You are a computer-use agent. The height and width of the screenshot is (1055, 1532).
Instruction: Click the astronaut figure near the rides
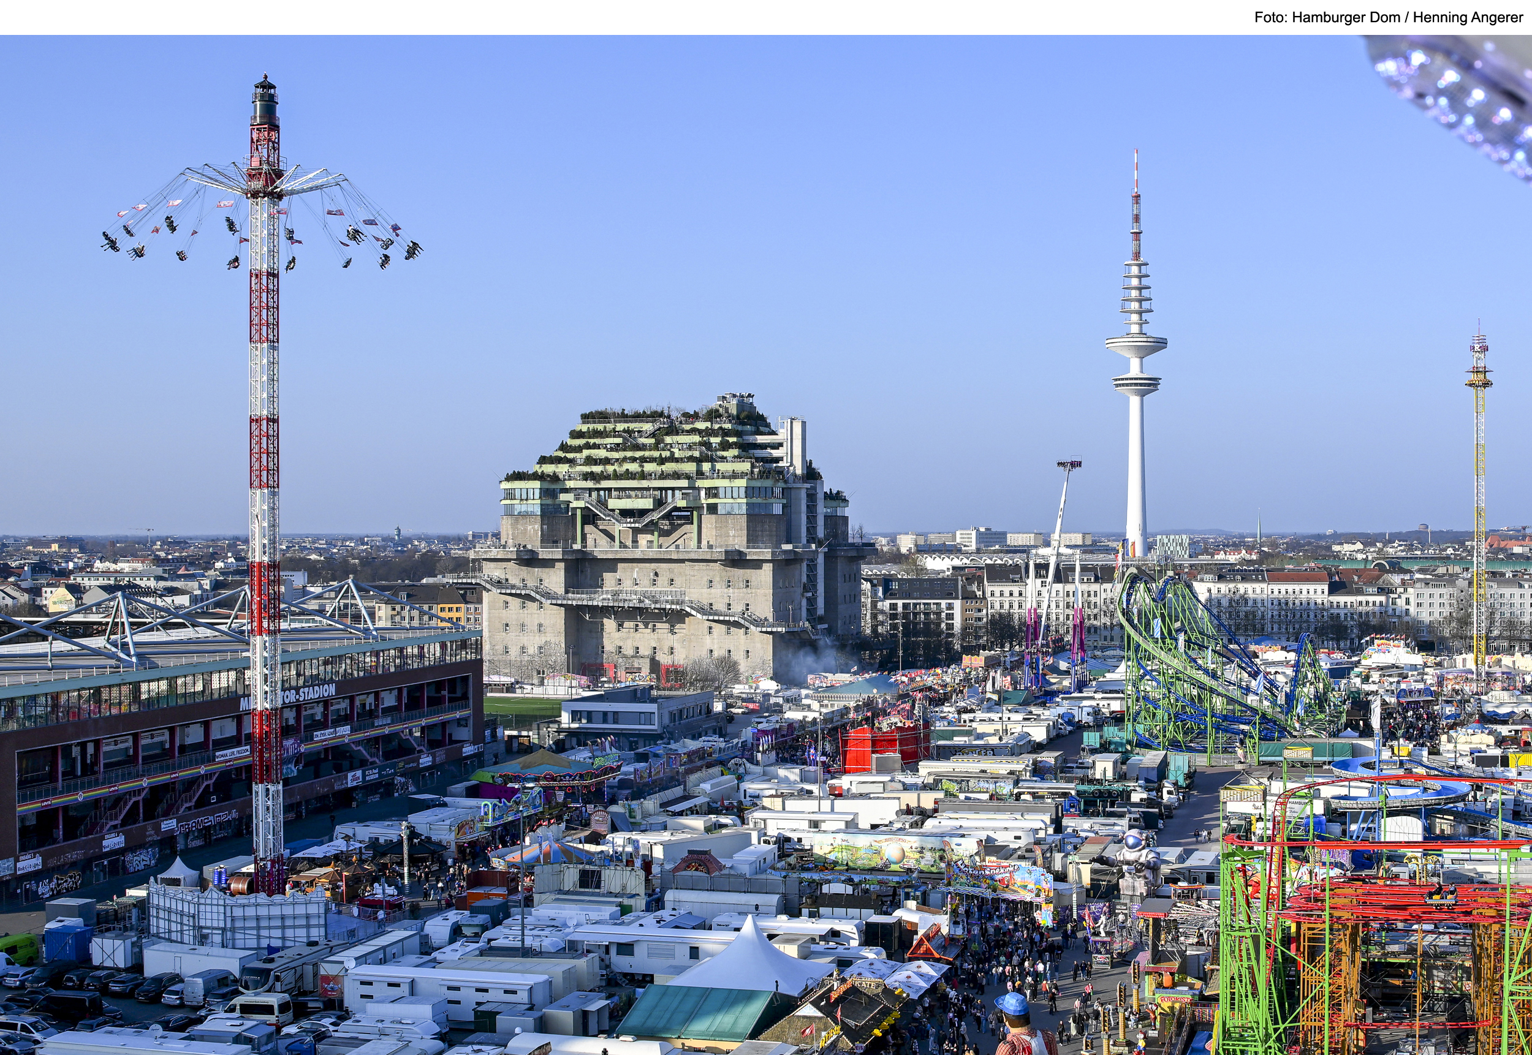coord(1136,857)
